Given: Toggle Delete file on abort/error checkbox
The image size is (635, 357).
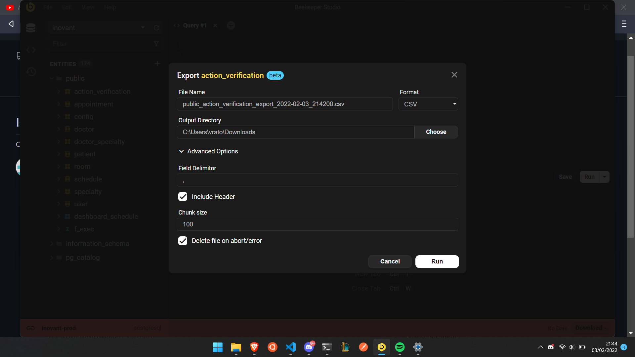Looking at the screenshot, I should point(183,241).
